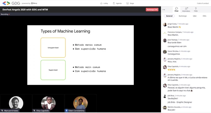Click the message 'Job Brás - Graphic Designer'
Viewport: 211px width, 113px height.
(x=180, y=102)
